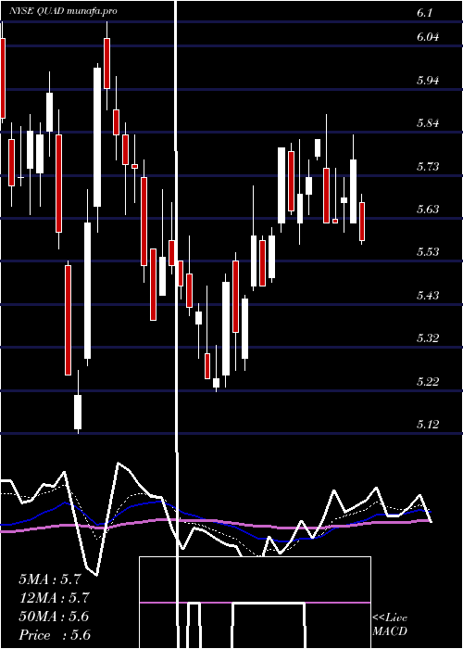The width and height of the screenshot is (463, 649).
Task: Click the 6.04 price axis label
Action: click(428, 37)
